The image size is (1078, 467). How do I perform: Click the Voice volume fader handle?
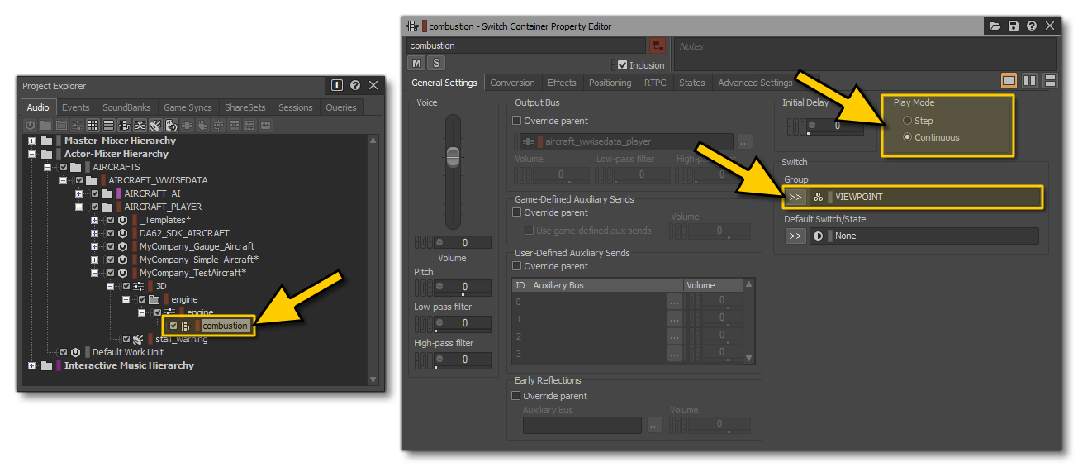click(x=452, y=155)
